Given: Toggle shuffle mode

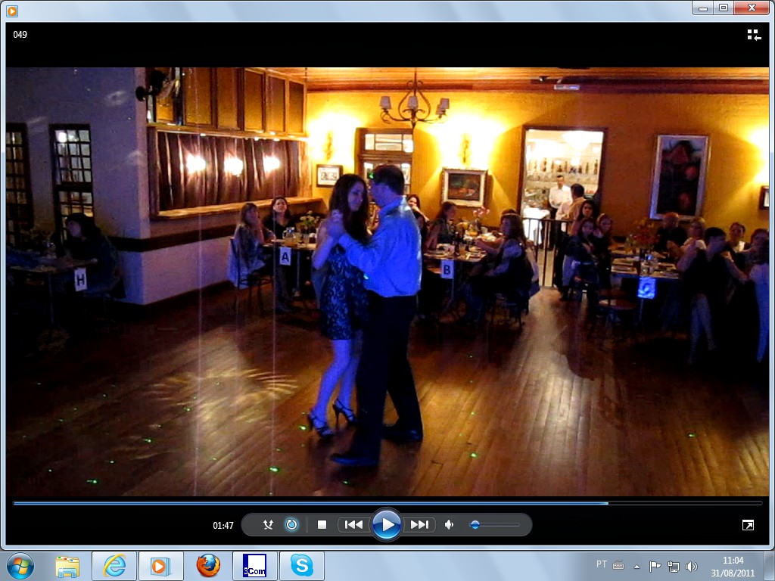Looking at the screenshot, I should click(268, 524).
